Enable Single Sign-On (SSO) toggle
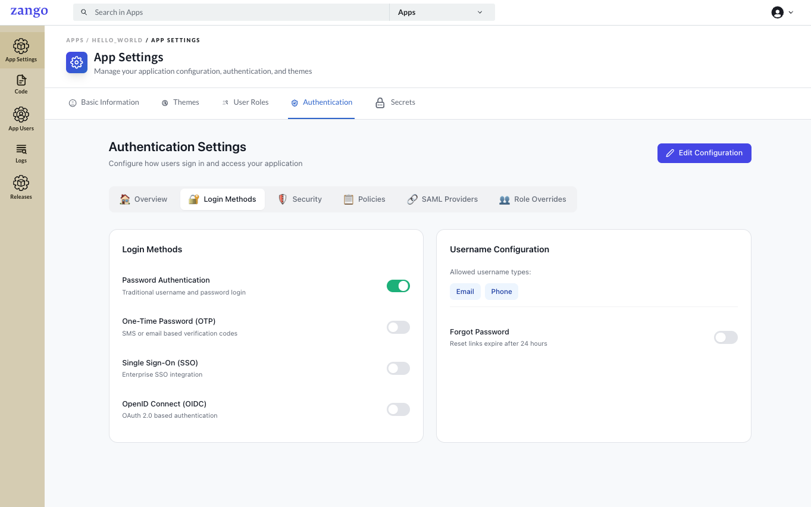The width and height of the screenshot is (811, 507). pyautogui.click(x=398, y=368)
